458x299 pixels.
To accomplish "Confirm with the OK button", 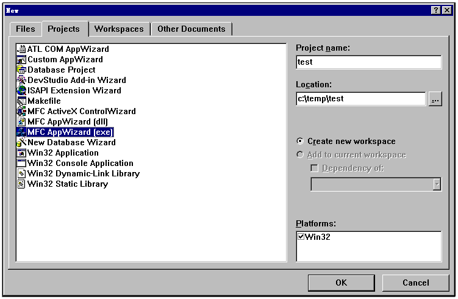I will [x=341, y=283].
